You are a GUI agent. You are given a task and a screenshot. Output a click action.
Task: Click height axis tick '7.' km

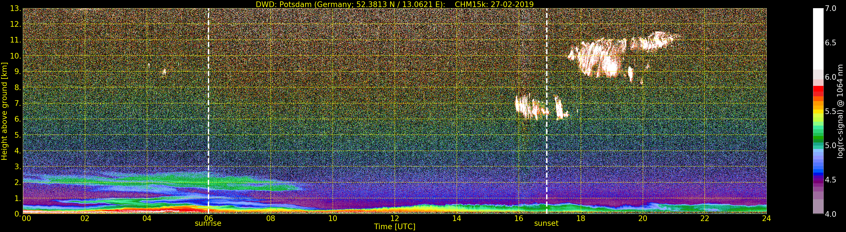pyautogui.click(x=18, y=103)
